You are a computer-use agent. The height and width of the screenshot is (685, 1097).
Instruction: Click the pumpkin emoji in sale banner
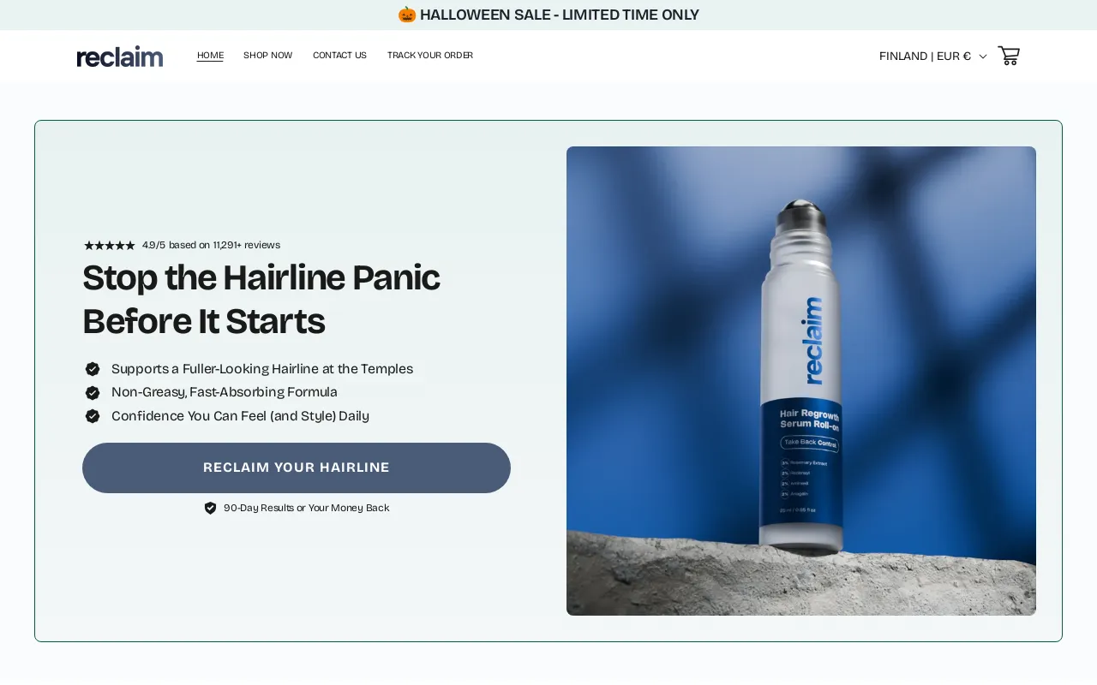pos(407,15)
